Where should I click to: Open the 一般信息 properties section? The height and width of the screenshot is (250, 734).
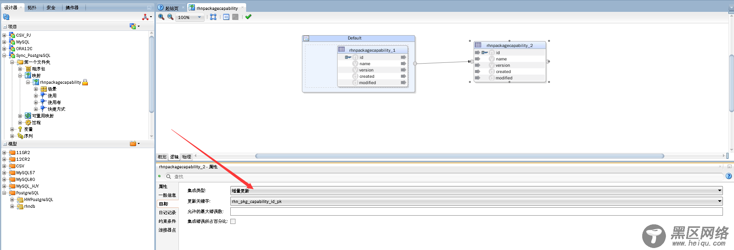167,195
